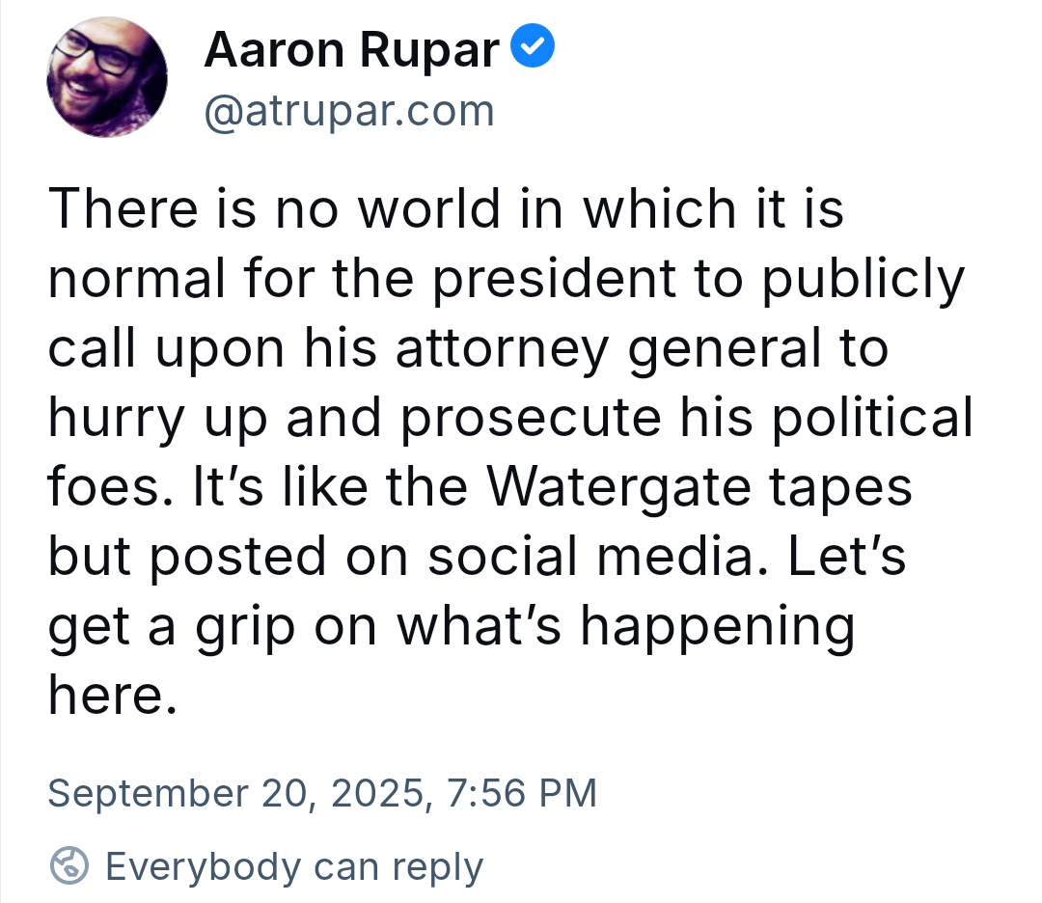Click the post's first line of text

(x=446, y=208)
